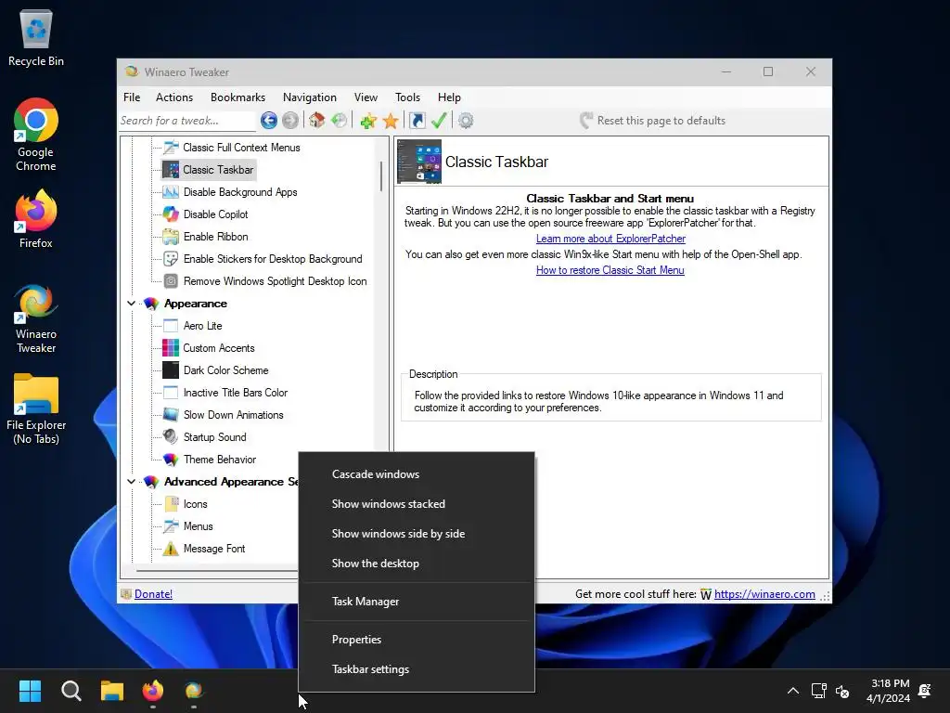Viewport: 950px width, 713px height.
Task: Open How to restore Classic Start Menu link
Action: (x=610, y=270)
